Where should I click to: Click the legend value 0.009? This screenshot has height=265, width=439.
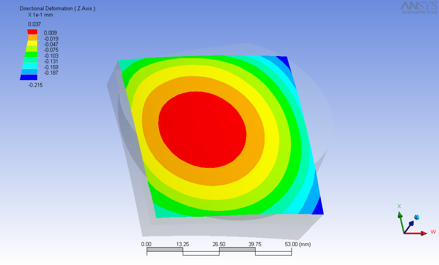pos(50,33)
